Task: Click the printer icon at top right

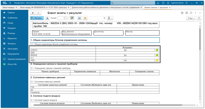Action: pyautogui.click(x=187, y=13)
